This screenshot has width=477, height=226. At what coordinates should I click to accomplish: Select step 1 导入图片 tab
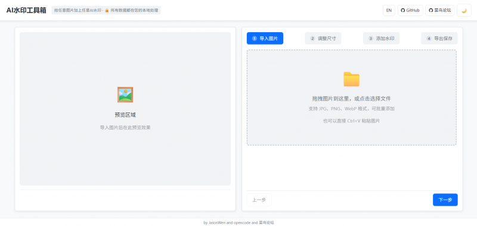pos(265,39)
